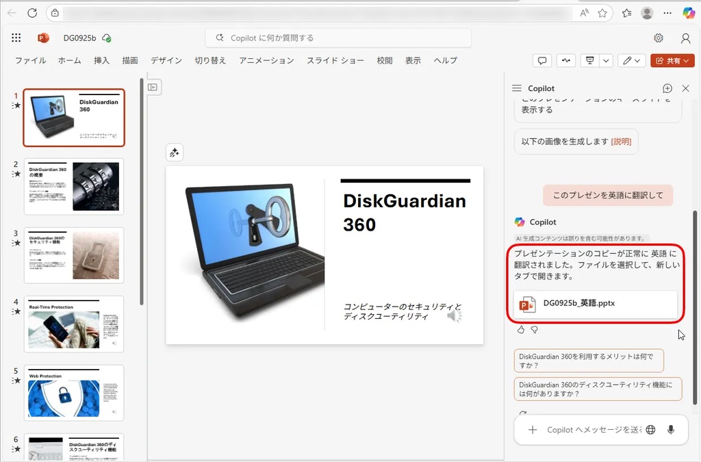Select slide 2 DiskGuardian 360の概要 thumbnail
The width and height of the screenshot is (701, 462).
pos(74,186)
